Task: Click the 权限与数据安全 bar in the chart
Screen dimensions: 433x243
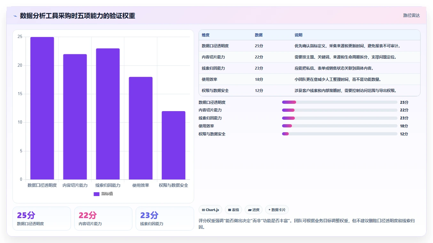Action: 173,145
